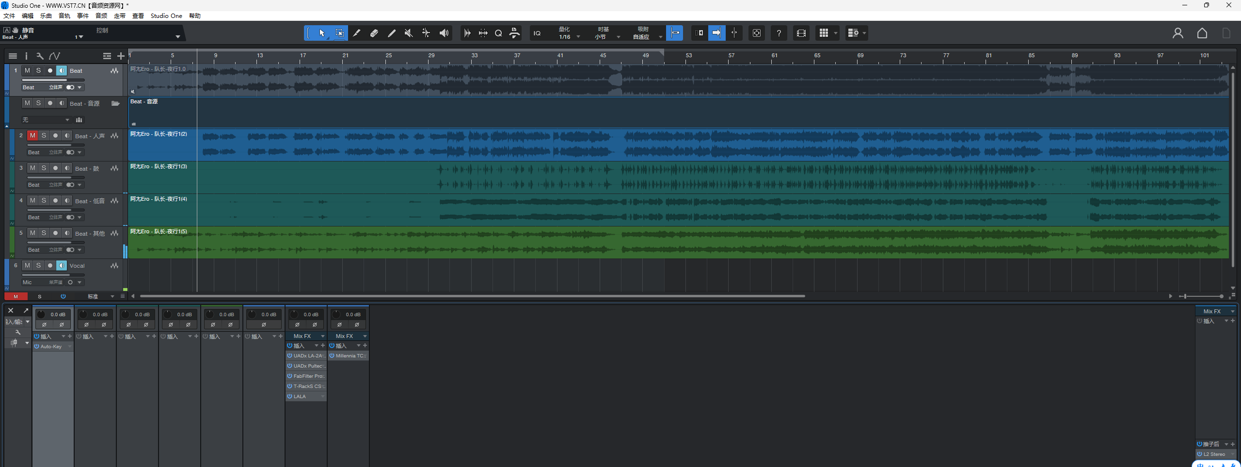Adjust the Beat track volume fader
1241x467 pixels.
click(53, 80)
